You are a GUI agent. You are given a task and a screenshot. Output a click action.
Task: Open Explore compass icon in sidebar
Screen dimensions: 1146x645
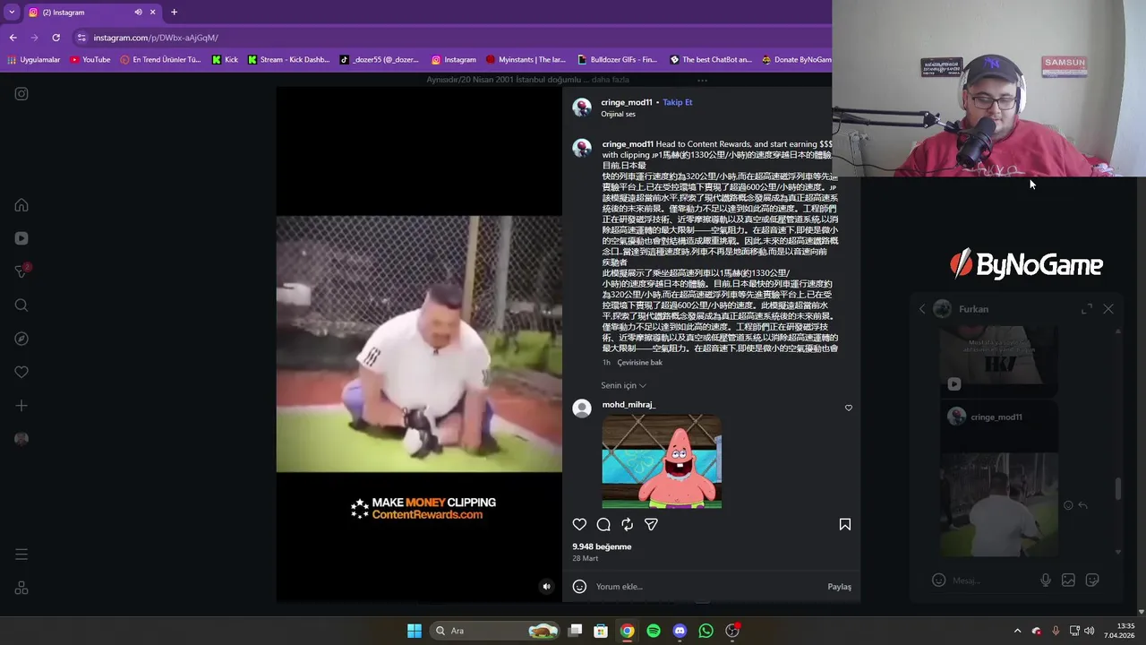(21, 339)
